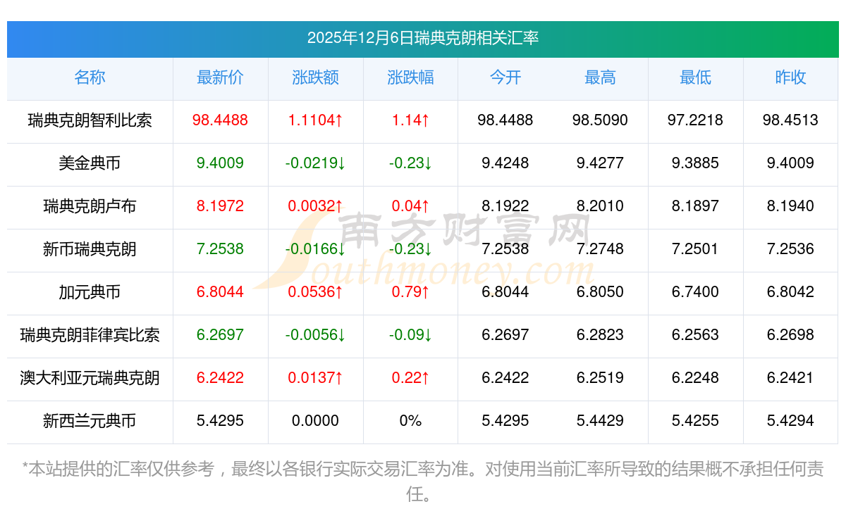The width and height of the screenshot is (846, 516).
Task: Click change amount 0.0137↑
Action: click(x=315, y=378)
